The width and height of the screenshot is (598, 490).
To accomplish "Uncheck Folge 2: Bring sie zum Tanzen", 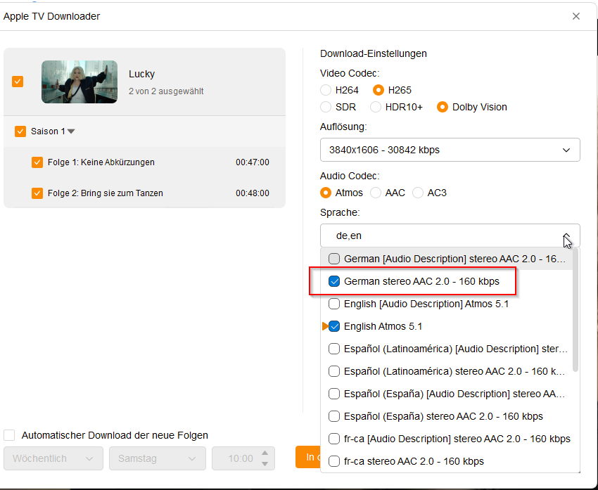I will click(x=37, y=193).
